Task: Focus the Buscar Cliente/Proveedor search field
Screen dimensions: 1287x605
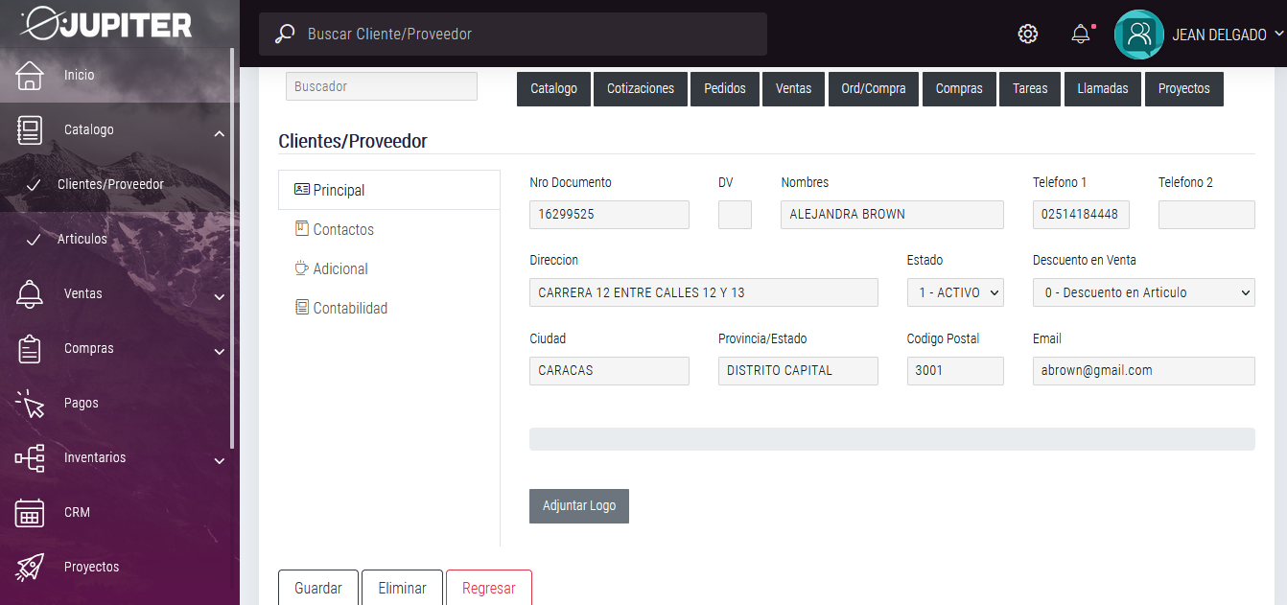Action: coord(513,34)
